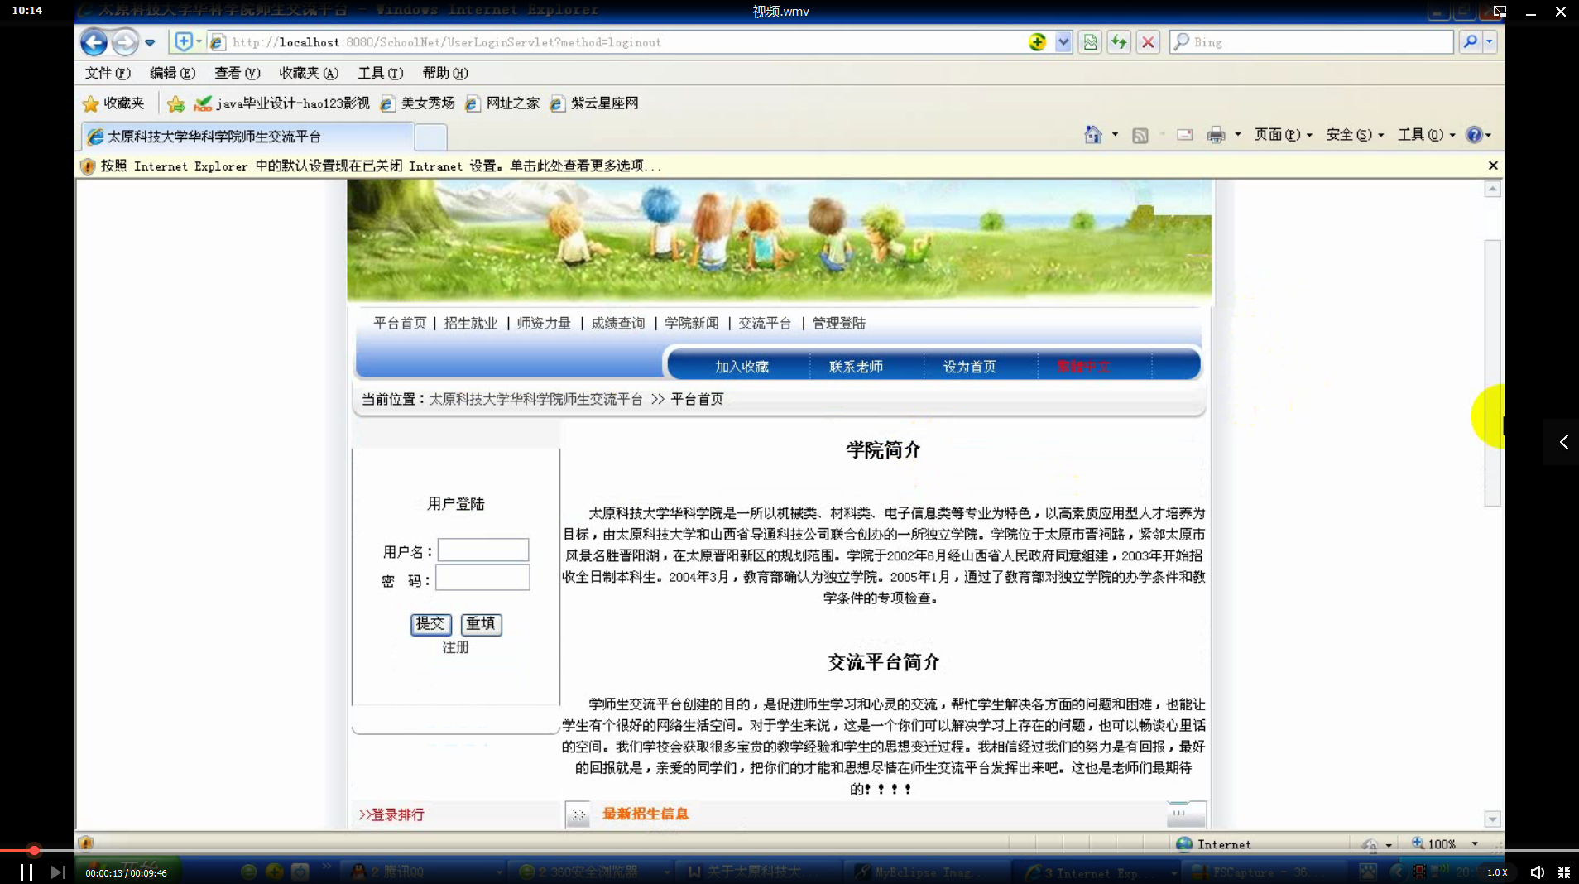The width and height of the screenshot is (1579, 884).
Task: Click the home page house icon
Action: (x=1093, y=135)
